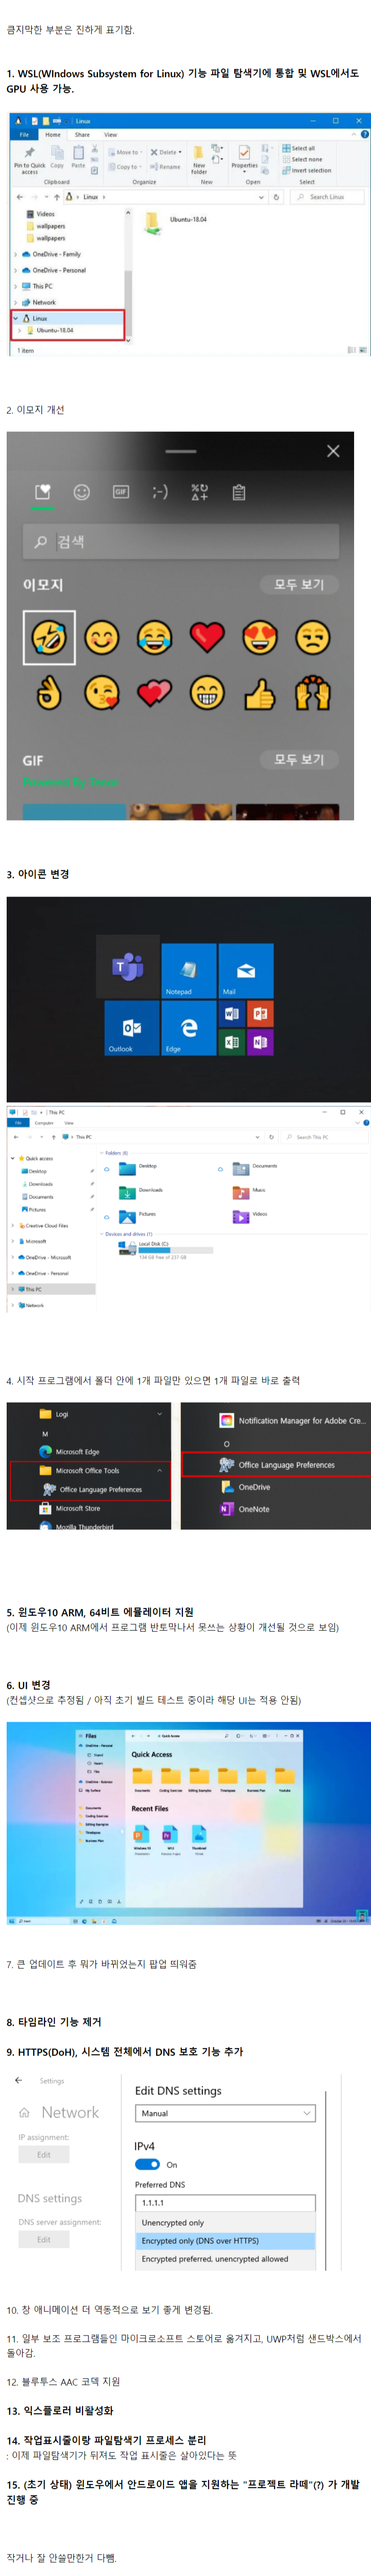Image resolution: width=371 pixels, height=2576 pixels.
Task: Collapse the Linux node in the navigation tree
Action: click(16, 318)
